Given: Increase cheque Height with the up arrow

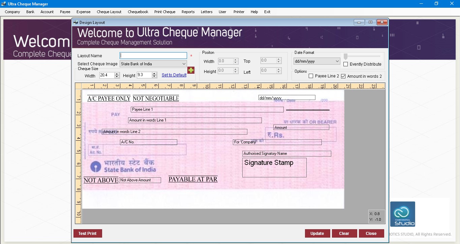Looking at the screenshot, I should click(154, 74).
